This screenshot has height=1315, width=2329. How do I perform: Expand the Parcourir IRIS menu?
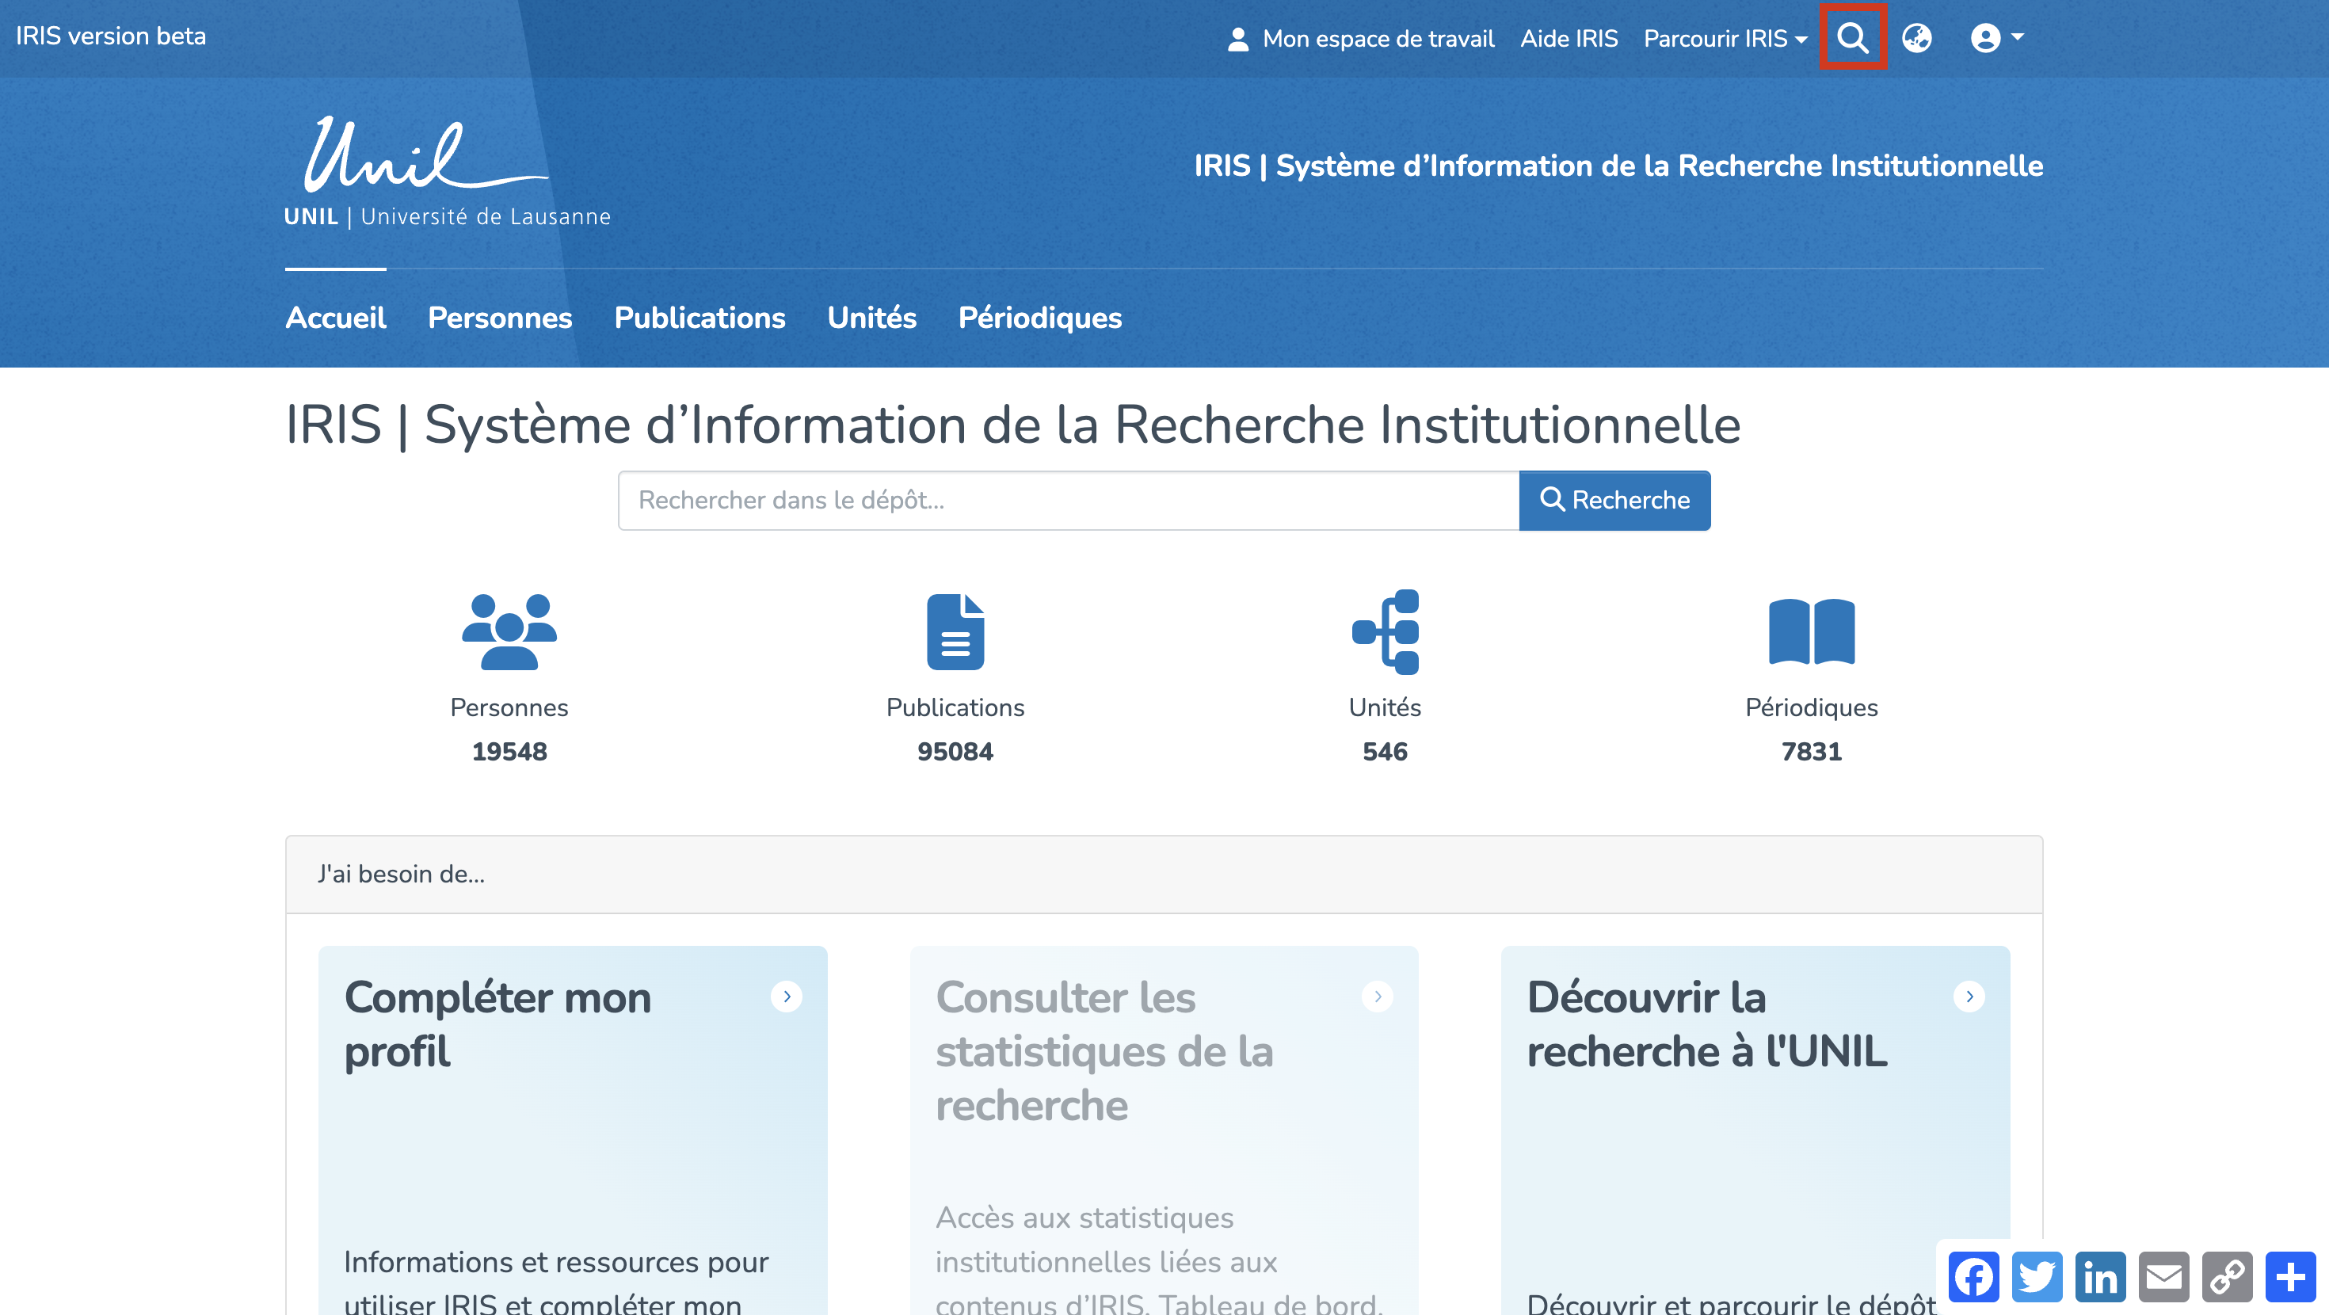(1724, 38)
